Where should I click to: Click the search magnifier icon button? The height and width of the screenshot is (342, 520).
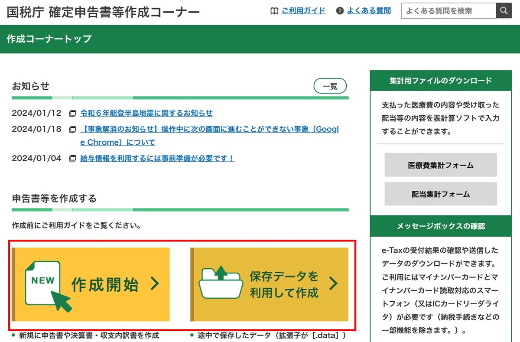point(504,11)
